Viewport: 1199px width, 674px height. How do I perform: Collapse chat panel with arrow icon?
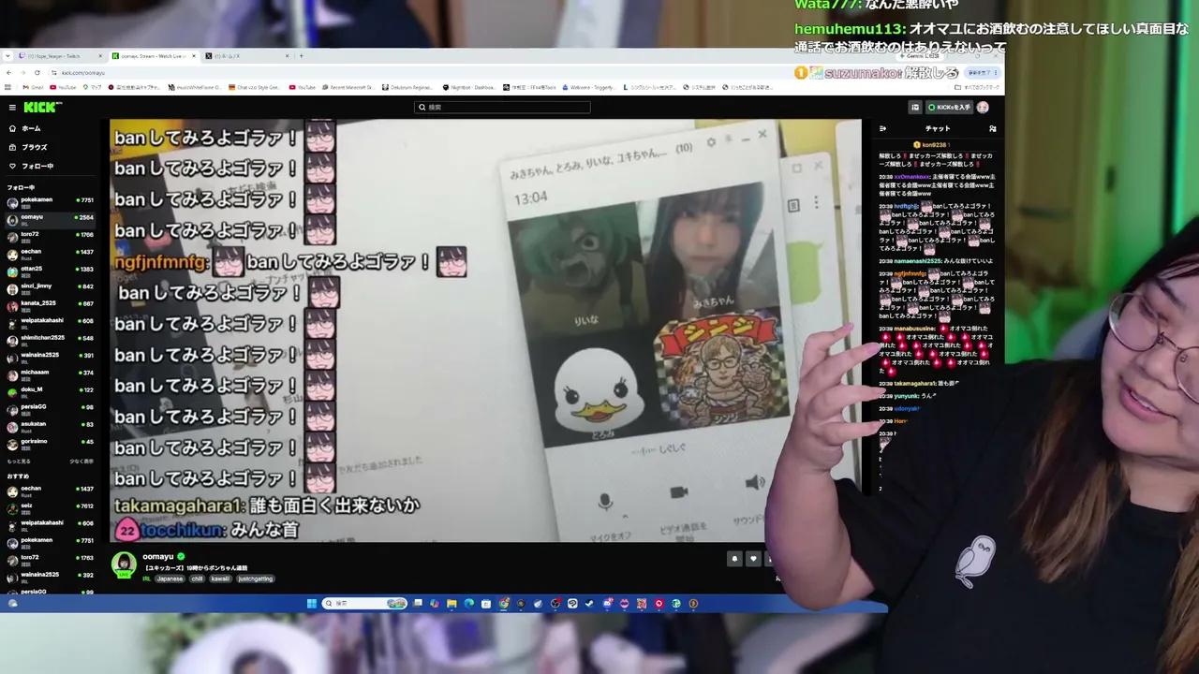point(883,128)
